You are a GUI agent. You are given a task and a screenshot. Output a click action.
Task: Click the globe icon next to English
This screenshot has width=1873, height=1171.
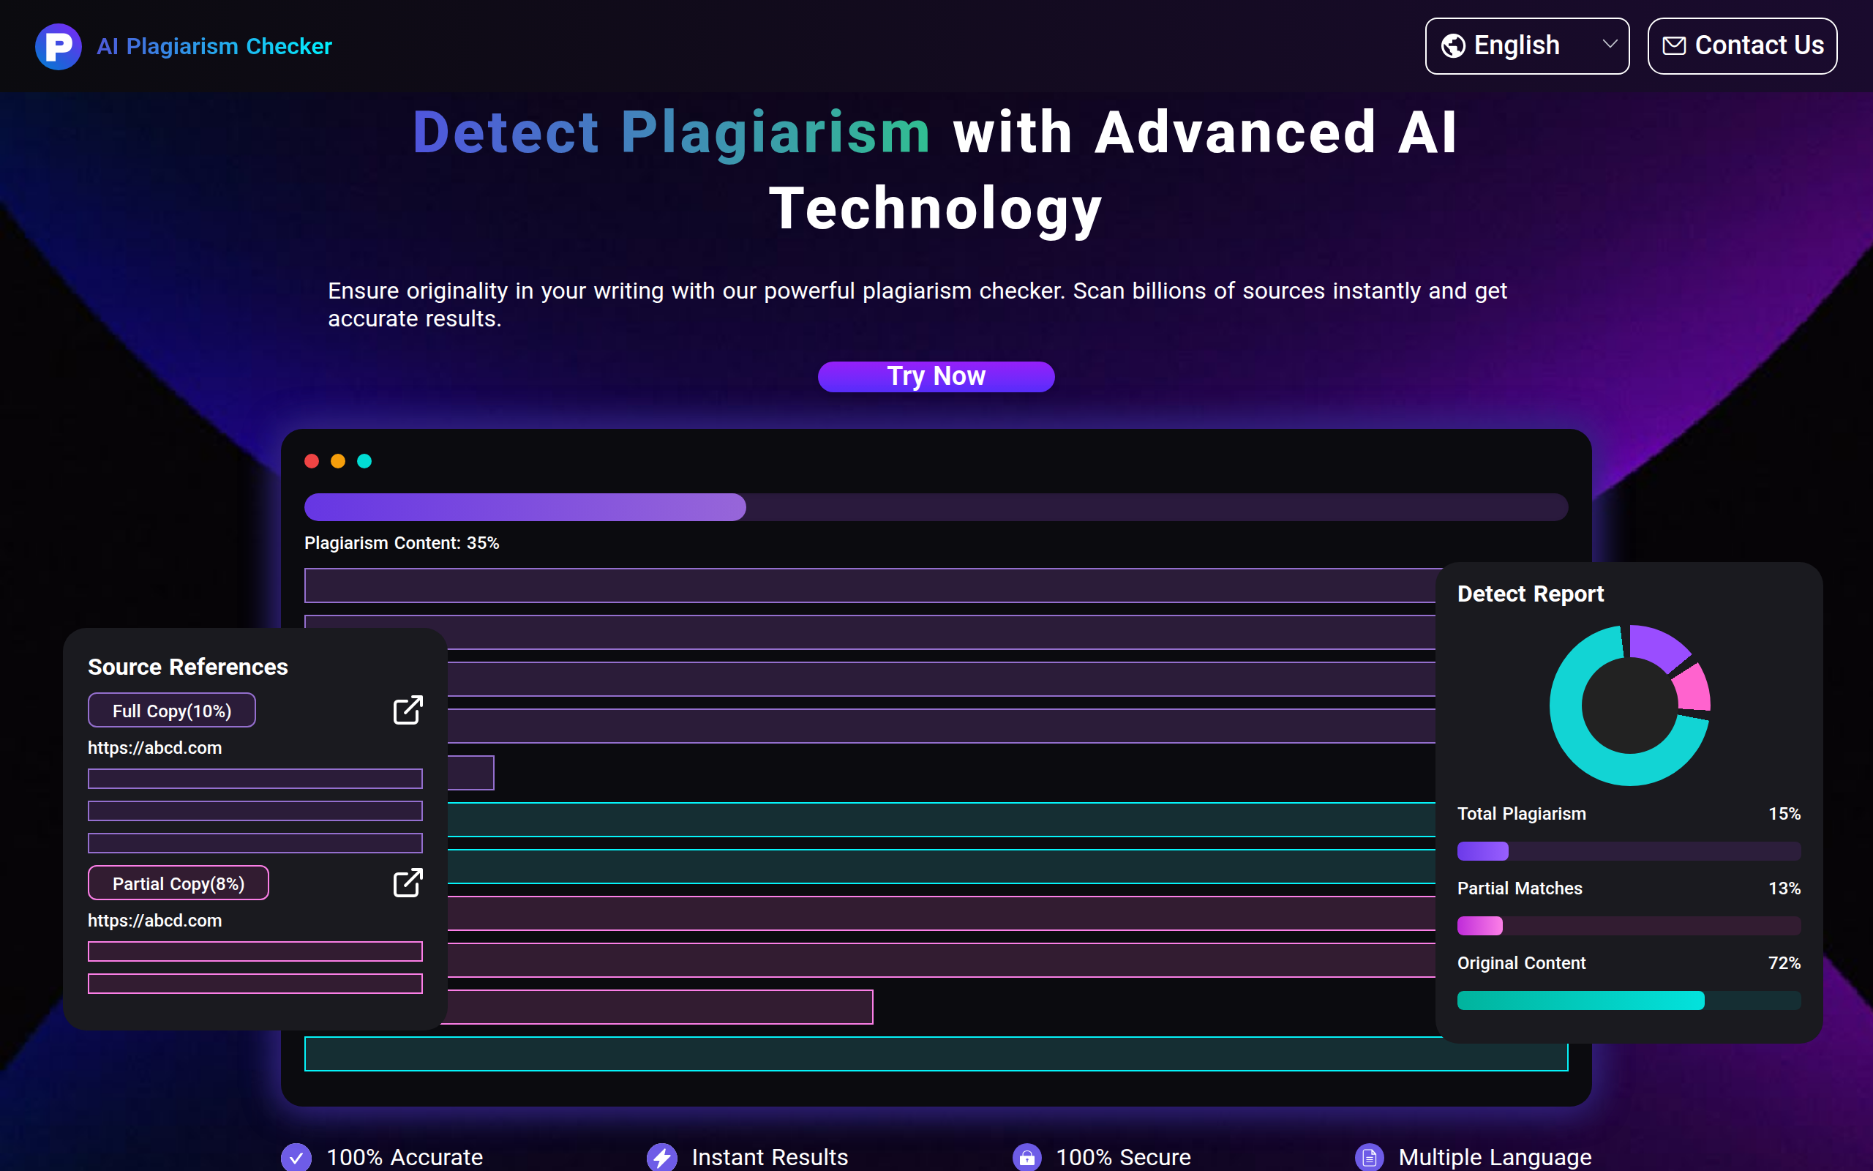pyautogui.click(x=1455, y=45)
